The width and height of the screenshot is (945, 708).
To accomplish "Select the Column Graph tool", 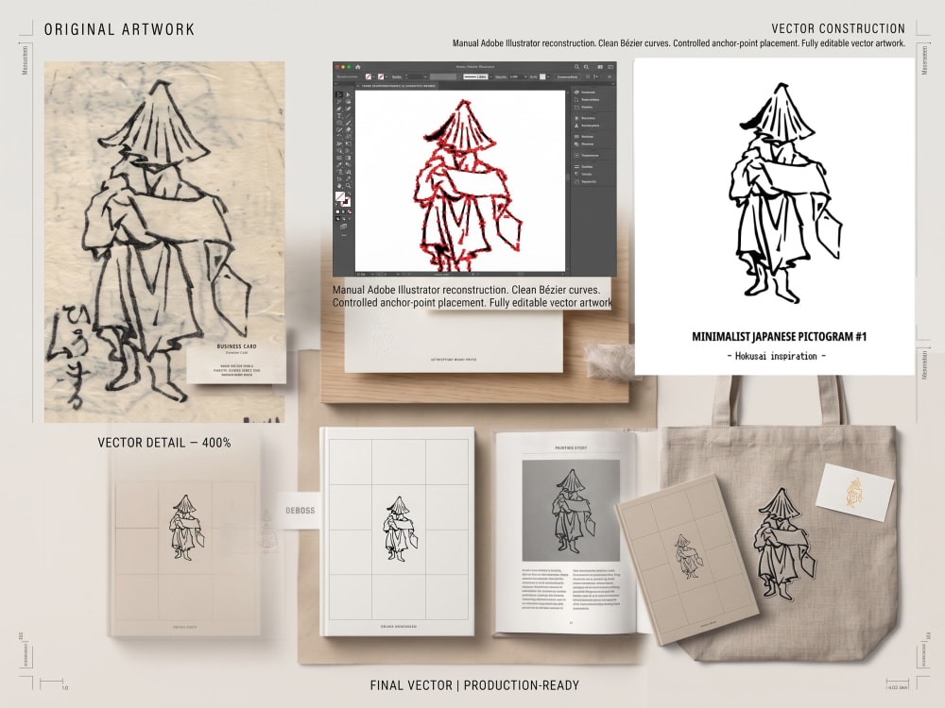I will click(349, 172).
